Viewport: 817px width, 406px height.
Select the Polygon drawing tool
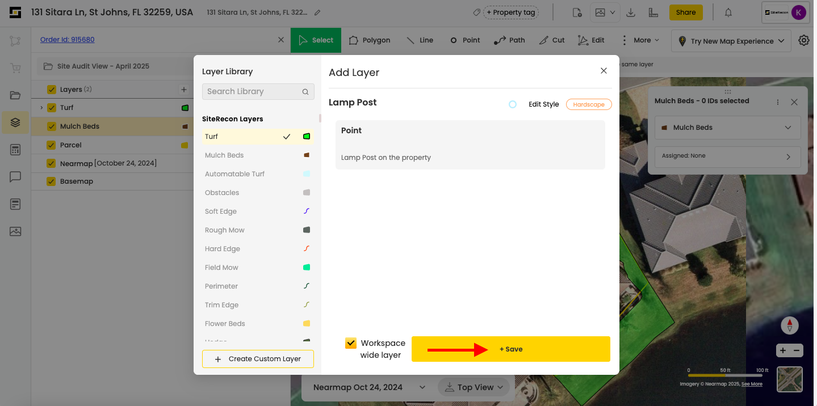point(369,40)
